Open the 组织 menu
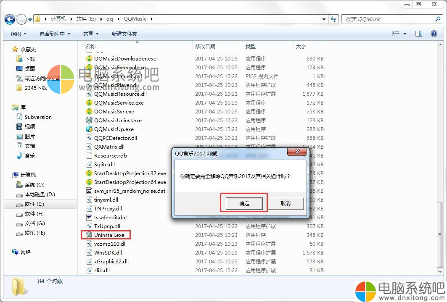Image resolution: width=447 pixels, height=302 pixels. tap(19, 34)
